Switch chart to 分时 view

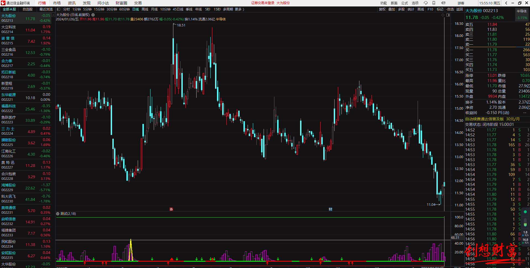click(x=67, y=9)
